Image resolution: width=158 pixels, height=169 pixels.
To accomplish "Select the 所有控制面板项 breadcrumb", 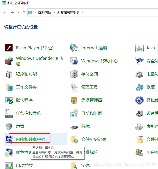I will tap(68, 12).
